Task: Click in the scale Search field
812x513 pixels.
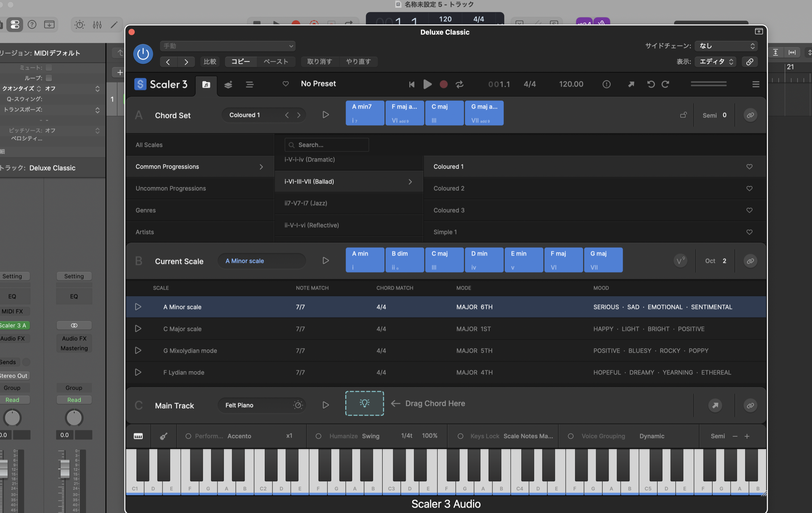Action: [327, 145]
